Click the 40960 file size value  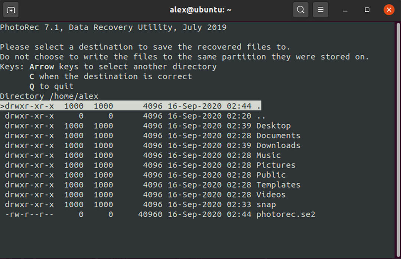tap(150, 214)
